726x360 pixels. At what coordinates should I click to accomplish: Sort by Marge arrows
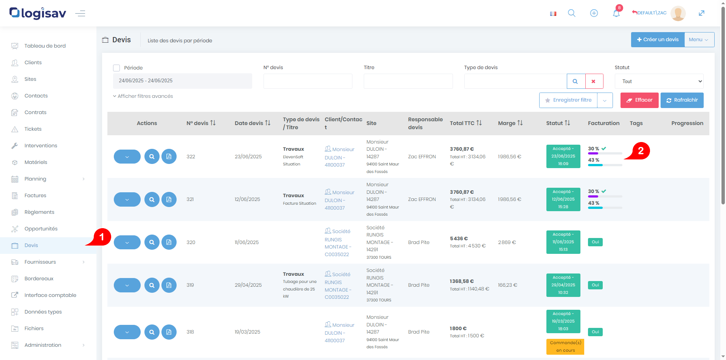(x=520, y=123)
